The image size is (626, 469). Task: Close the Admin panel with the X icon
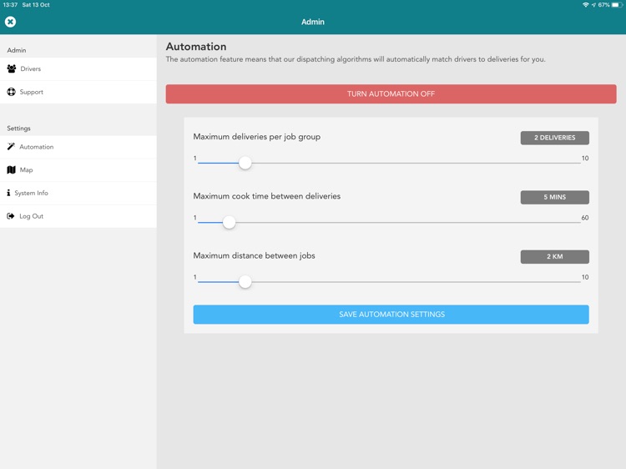[x=10, y=22]
